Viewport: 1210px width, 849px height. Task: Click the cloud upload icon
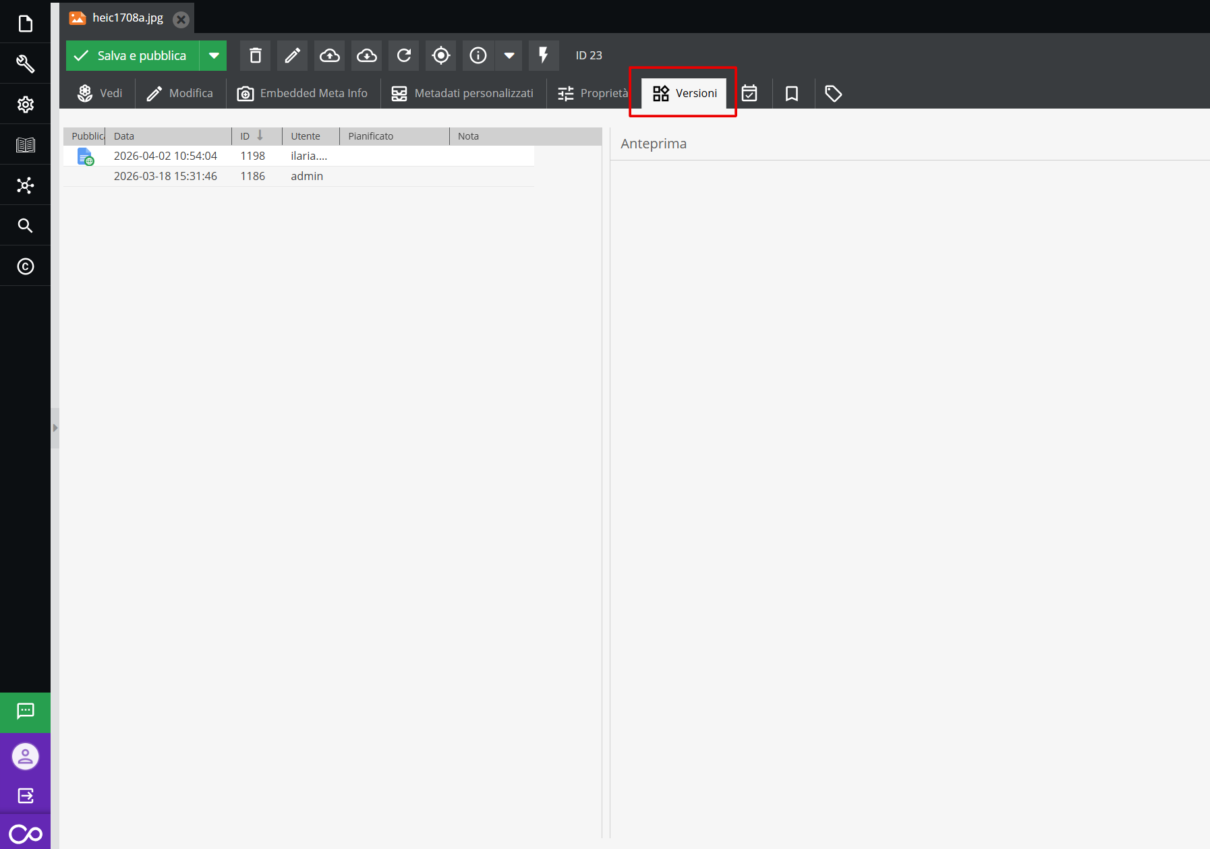329,55
